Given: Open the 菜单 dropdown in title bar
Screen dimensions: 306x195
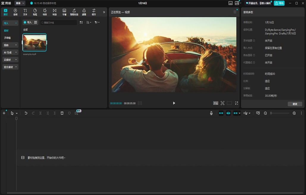Looking at the screenshot, I should click(20, 3).
